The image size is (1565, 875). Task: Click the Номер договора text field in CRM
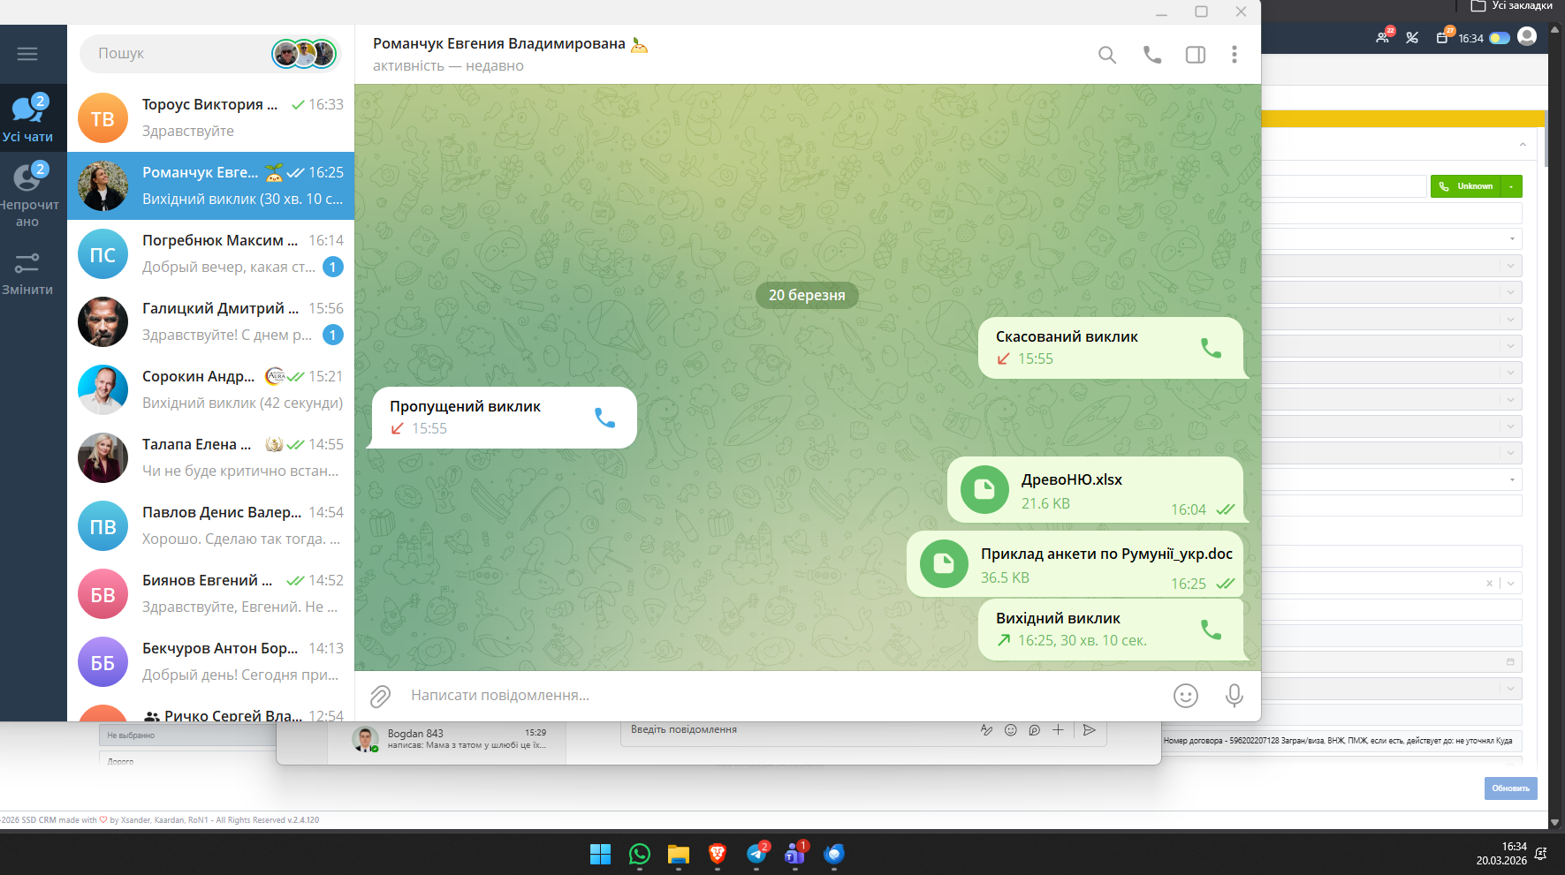[1341, 741]
